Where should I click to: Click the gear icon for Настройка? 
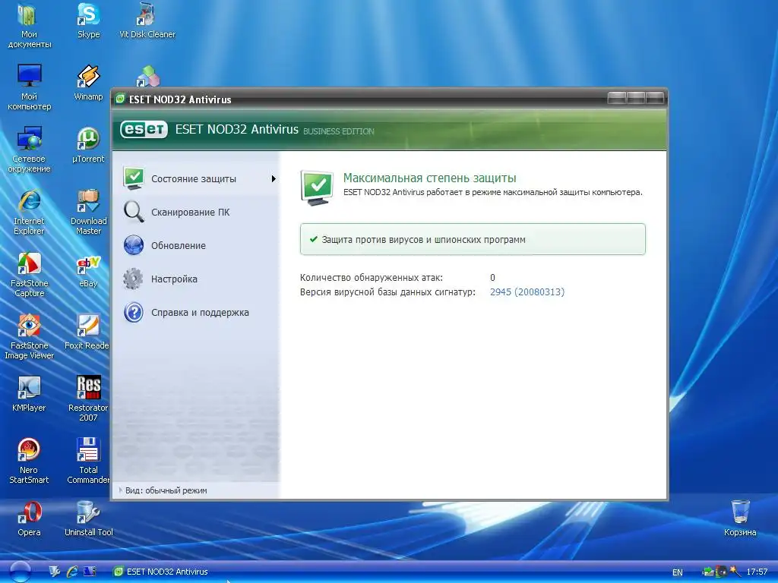coord(133,279)
